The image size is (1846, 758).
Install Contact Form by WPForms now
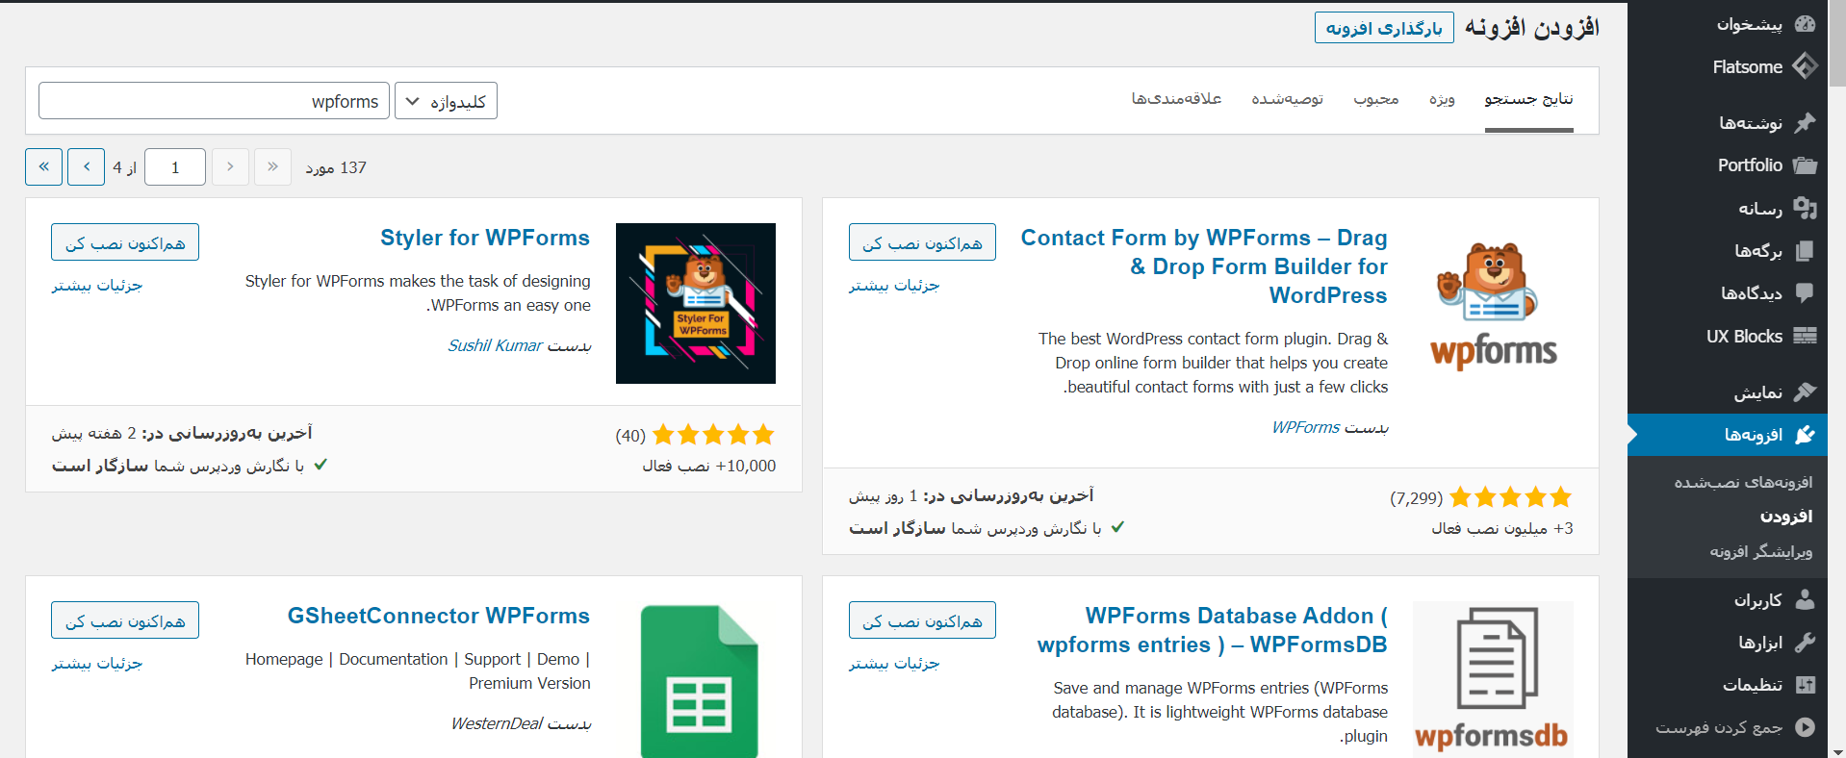(x=922, y=242)
